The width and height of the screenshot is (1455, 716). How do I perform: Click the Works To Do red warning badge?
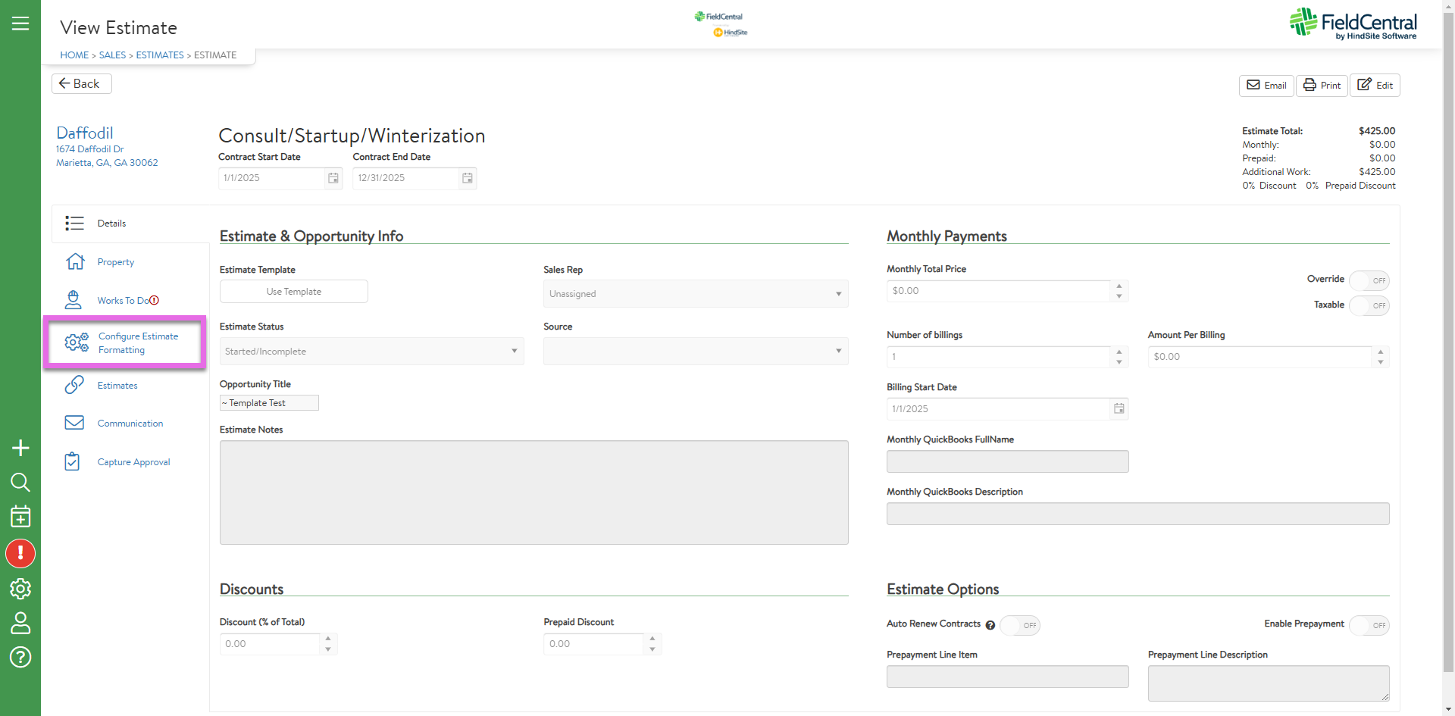155,300
